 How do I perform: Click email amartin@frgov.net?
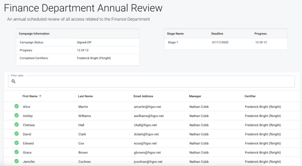147,107
